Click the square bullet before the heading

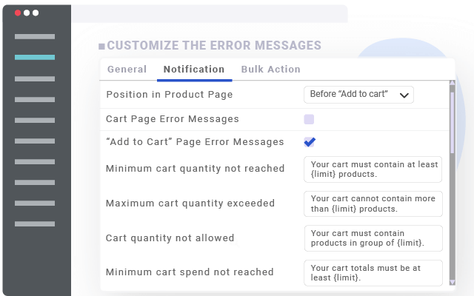coord(101,46)
